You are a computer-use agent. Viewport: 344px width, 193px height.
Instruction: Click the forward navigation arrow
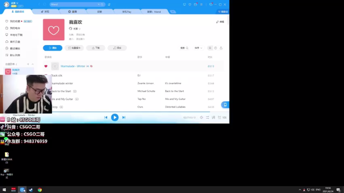click(x=45, y=4)
